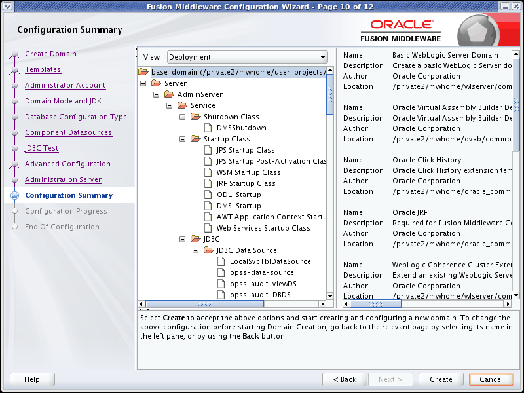Image resolution: width=524 pixels, height=393 pixels.
Task: Click the Back button
Action: [x=345, y=379]
